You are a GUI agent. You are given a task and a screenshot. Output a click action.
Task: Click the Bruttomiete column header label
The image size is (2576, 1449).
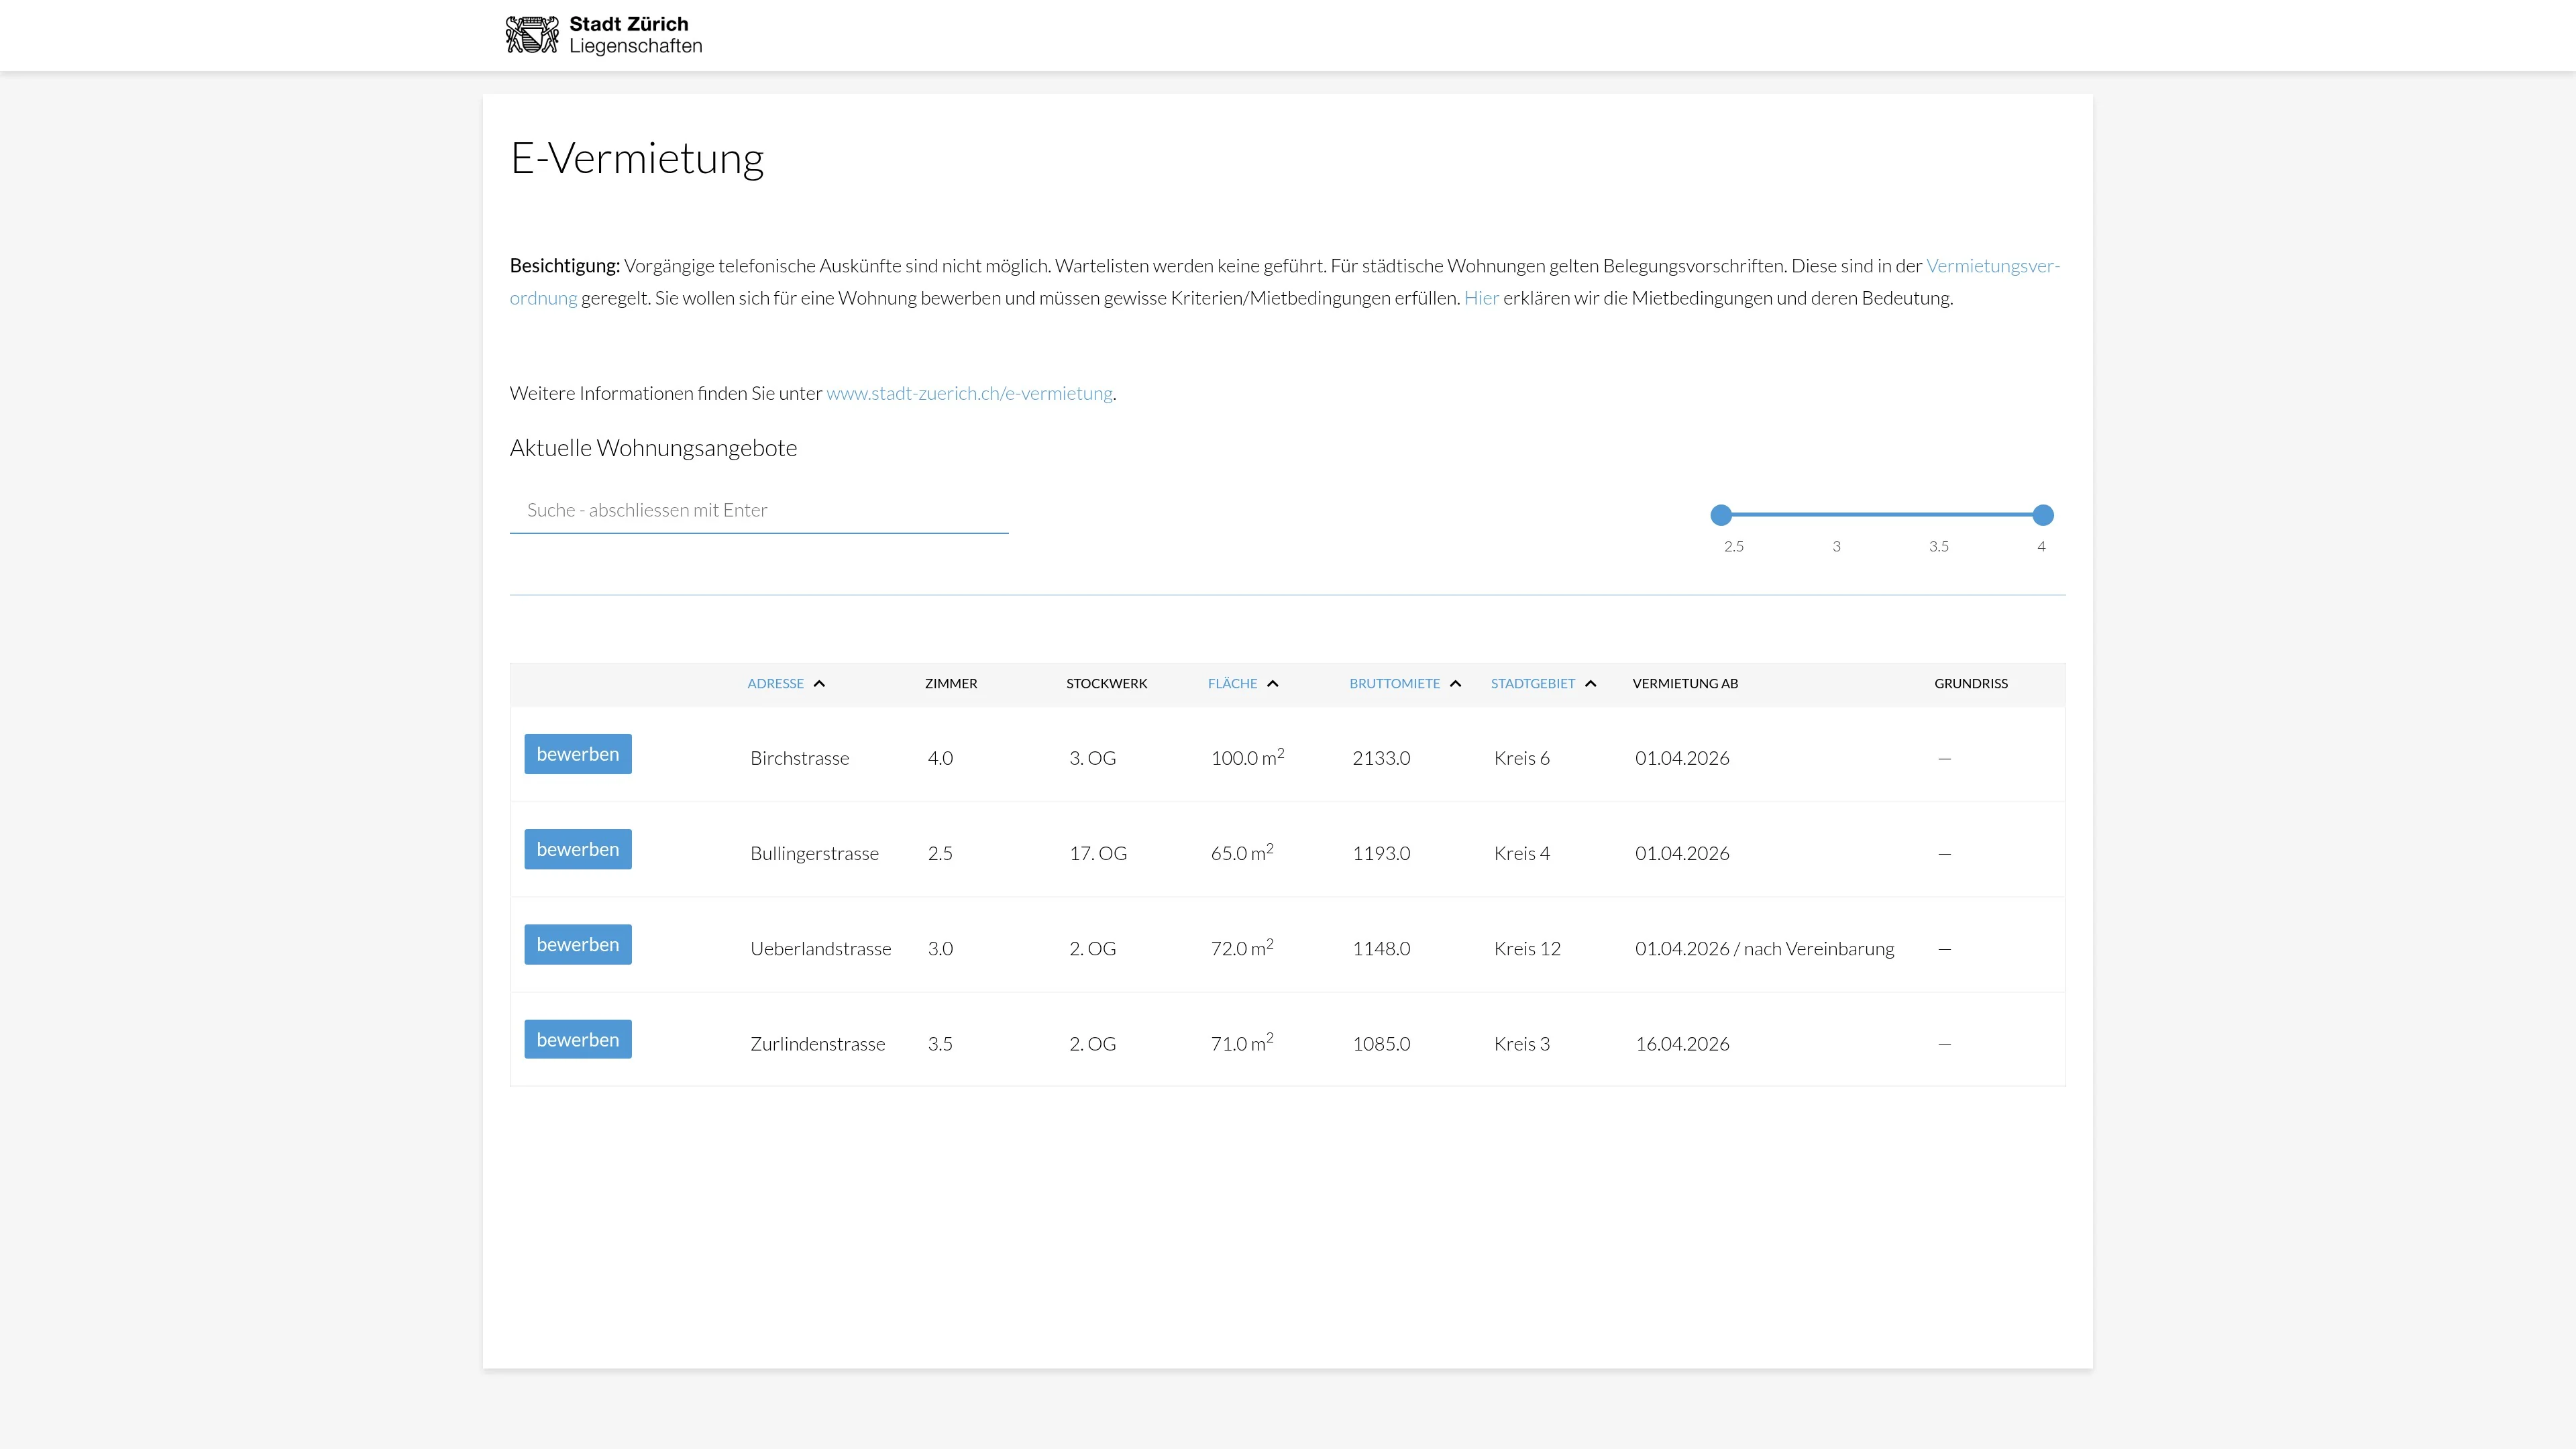coord(1394,684)
